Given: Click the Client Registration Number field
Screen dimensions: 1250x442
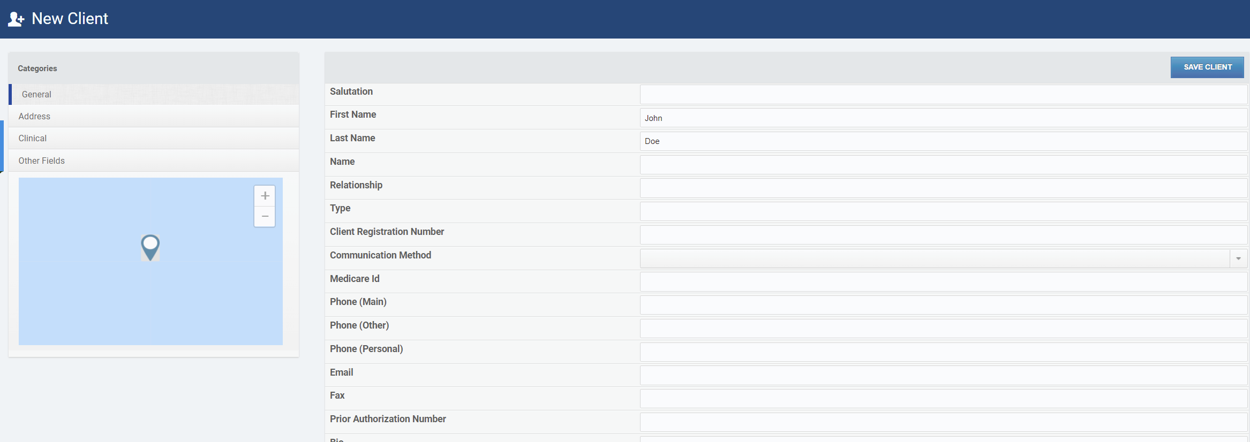Looking at the screenshot, I should [943, 235].
